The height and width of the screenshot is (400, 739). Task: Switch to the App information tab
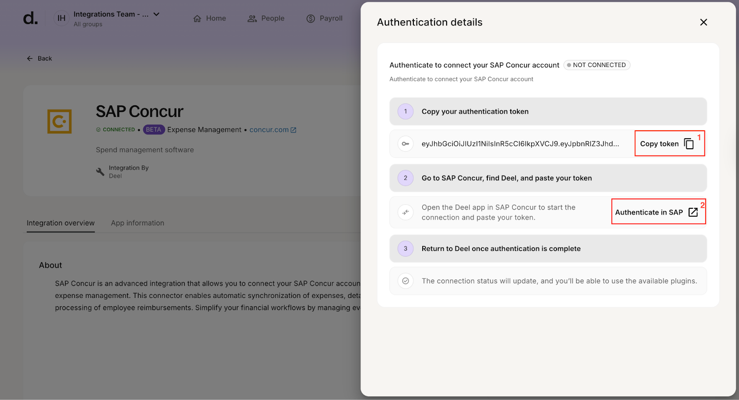(137, 223)
